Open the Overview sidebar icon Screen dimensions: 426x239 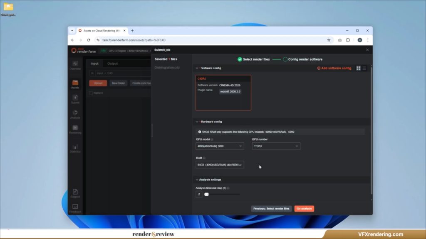75,65
